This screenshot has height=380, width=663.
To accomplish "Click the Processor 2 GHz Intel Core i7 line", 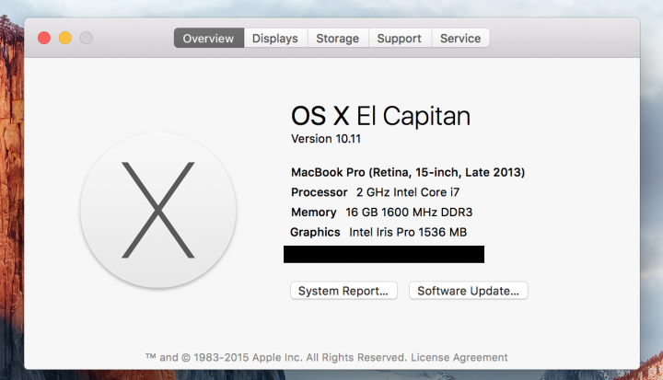I will [375, 192].
